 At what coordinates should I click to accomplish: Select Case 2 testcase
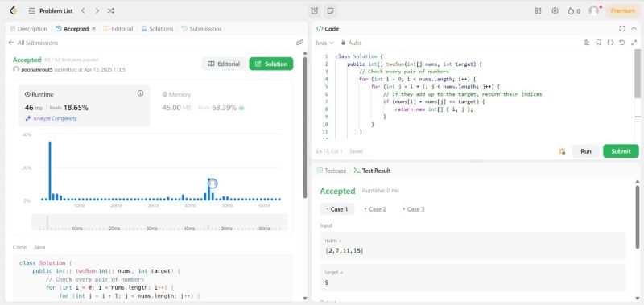point(375,209)
